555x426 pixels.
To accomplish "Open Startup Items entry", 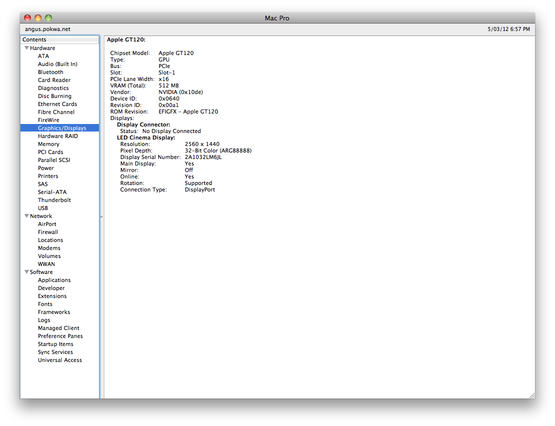I will 55,344.
